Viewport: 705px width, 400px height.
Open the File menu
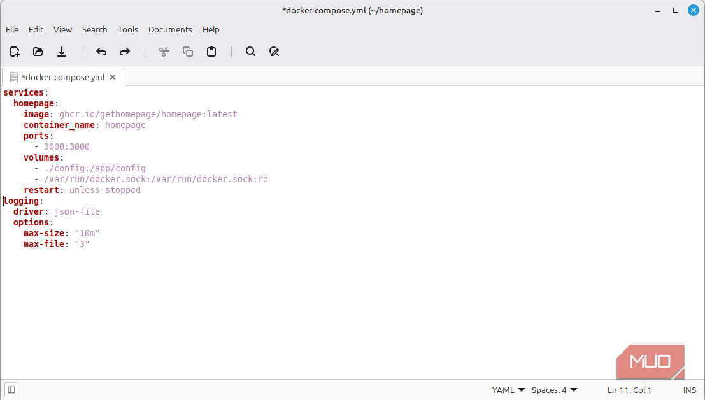tap(12, 30)
